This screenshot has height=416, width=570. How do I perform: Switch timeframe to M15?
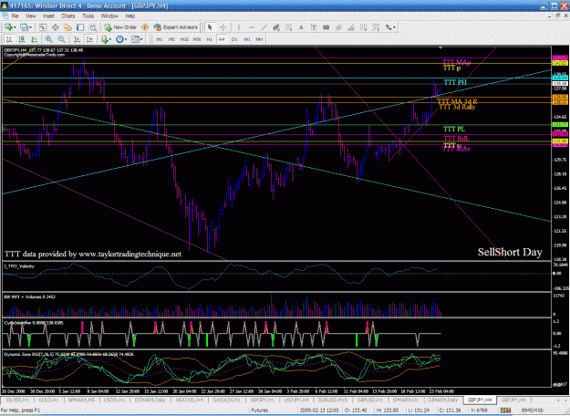tap(184, 39)
